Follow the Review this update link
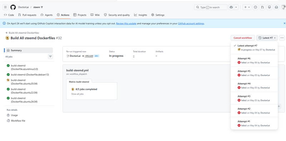Image resolution: width=286 pixels, height=141 pixels. (126, 23)
